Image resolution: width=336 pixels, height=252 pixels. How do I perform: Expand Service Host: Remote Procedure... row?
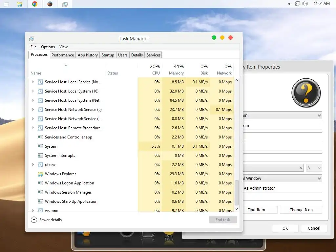tap(33, 128)
